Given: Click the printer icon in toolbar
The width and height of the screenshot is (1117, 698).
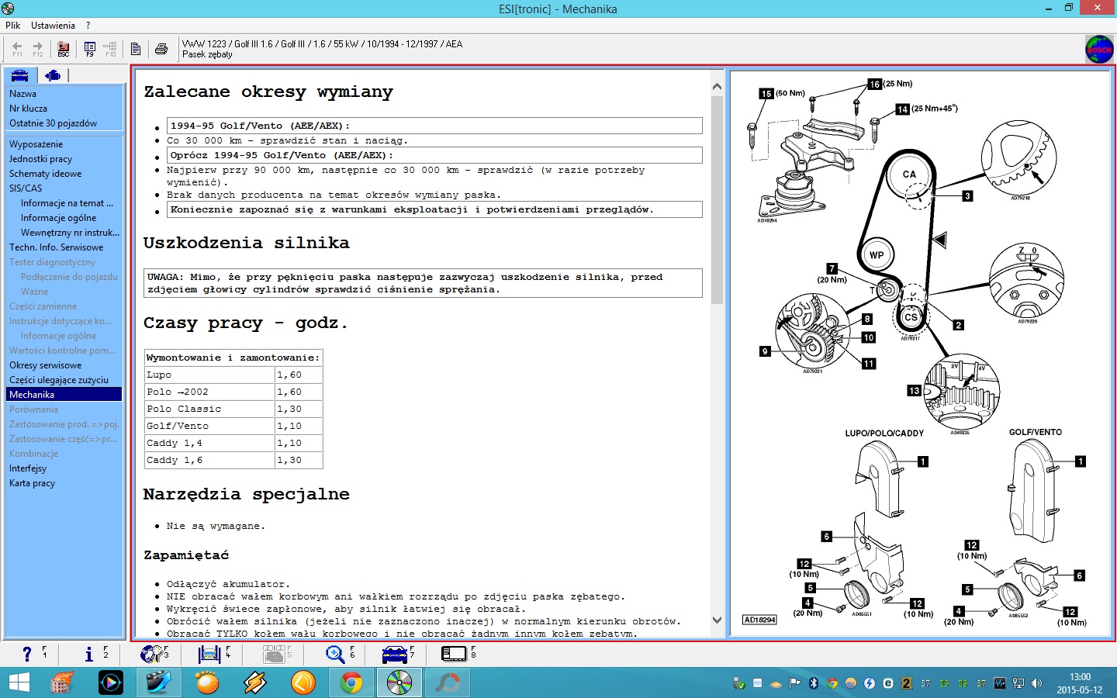Looking at the screenshot, I should pos(161,49).
